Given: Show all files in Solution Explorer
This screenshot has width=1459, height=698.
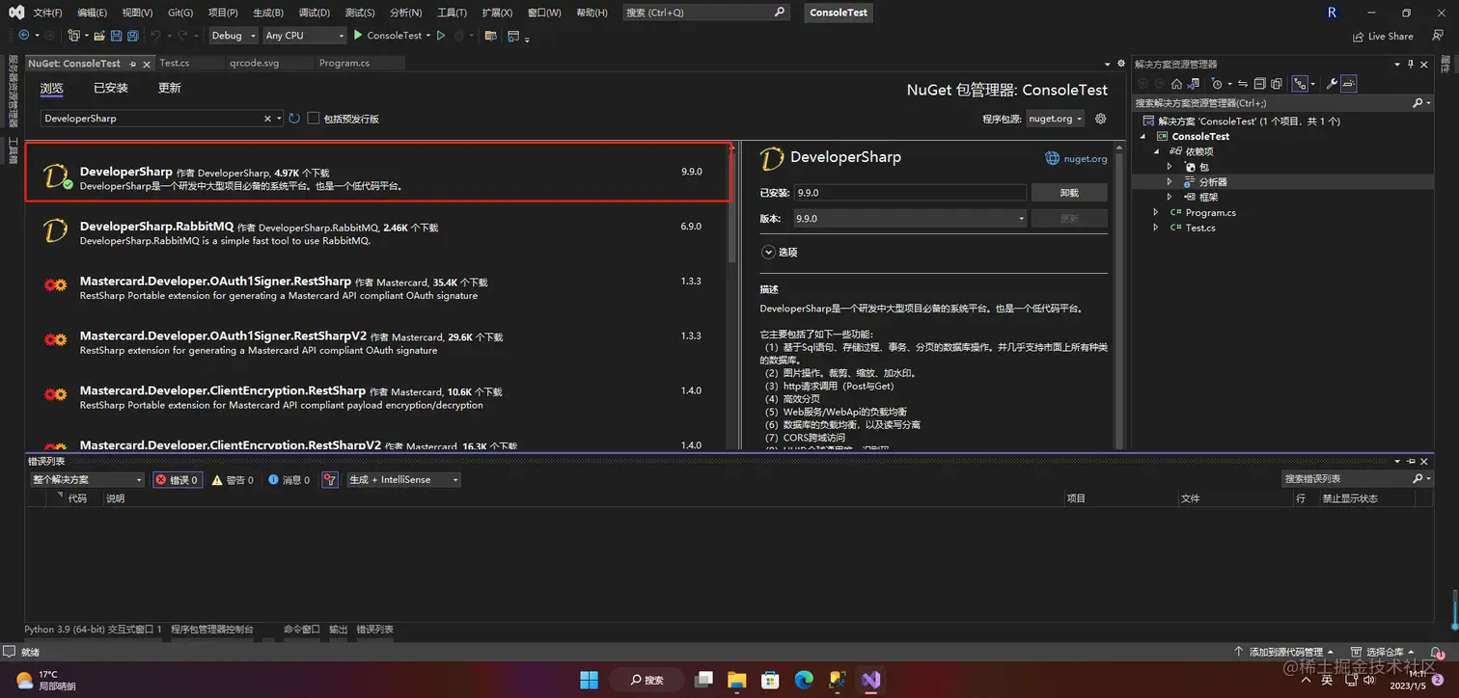Looking at the screenshot, I should [x=1277, y=84].
